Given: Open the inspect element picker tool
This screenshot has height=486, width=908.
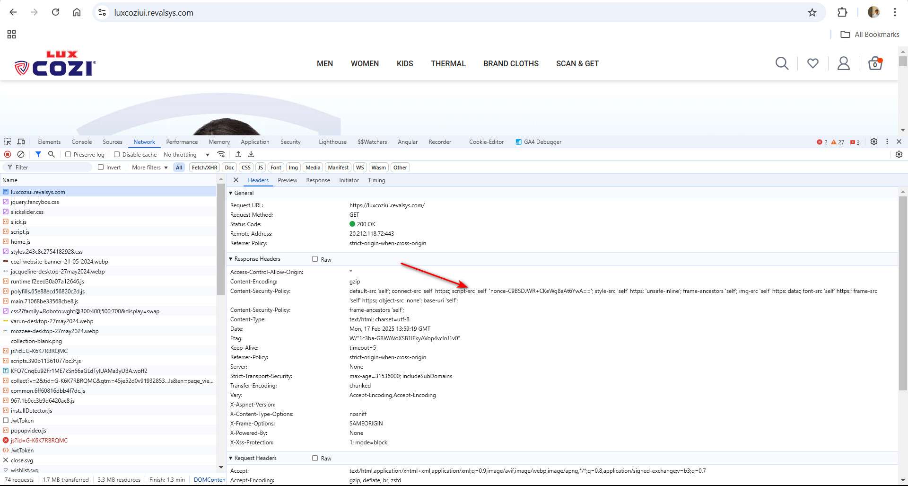Looking at the screenshot, I should click(x=8, y=142).
